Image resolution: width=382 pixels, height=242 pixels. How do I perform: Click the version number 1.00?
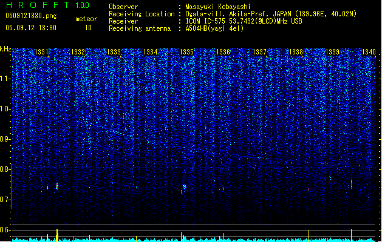82,5
